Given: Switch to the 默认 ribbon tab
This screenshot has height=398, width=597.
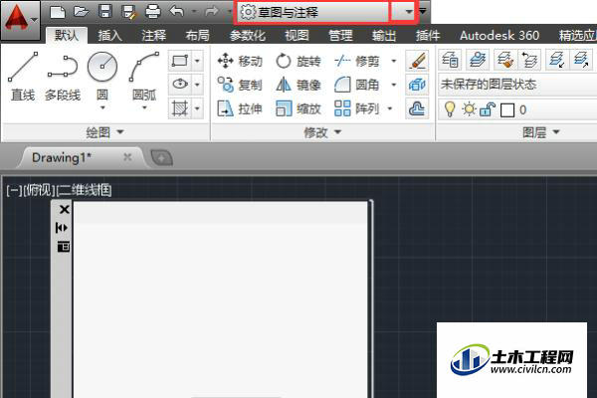Looking at the screenshot, I should point(67,36).
